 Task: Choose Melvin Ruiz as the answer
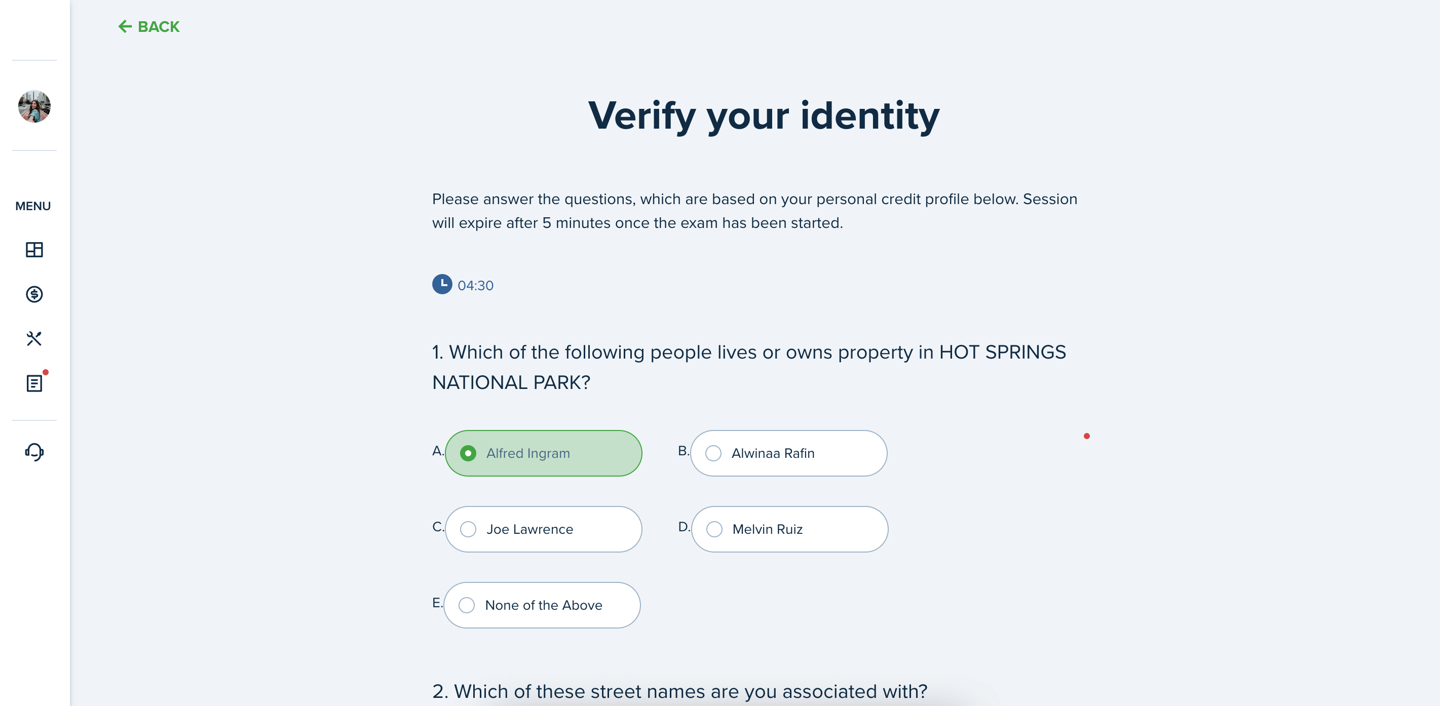pyautogui.click(x=789, y=529)
